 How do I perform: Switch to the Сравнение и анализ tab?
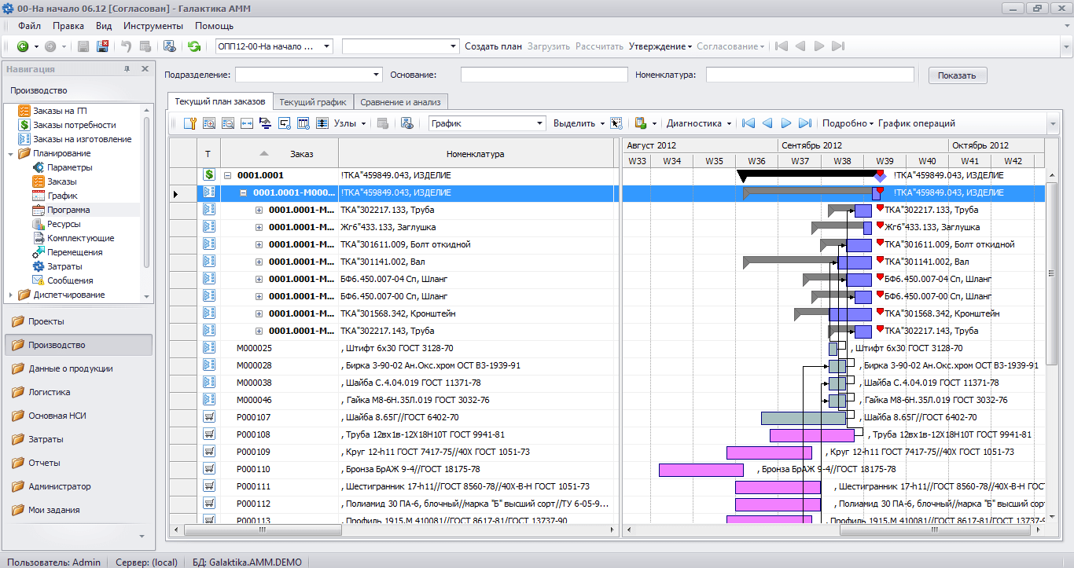pos(401,102)
